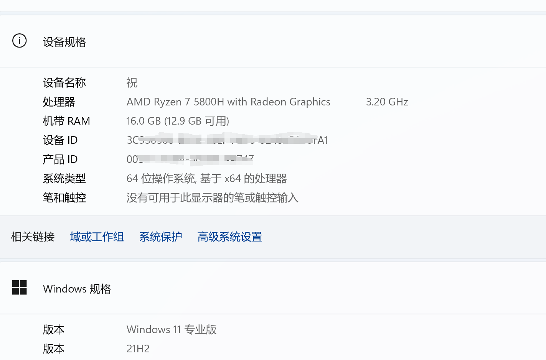The width and height of the screenshot is (546, 360).
Task: Select the device name value 祝
Action: click(132, 83)
